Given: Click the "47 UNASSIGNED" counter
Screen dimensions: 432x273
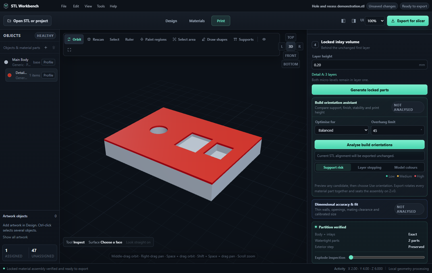Looking at the screenshot, I should [43, 253].
